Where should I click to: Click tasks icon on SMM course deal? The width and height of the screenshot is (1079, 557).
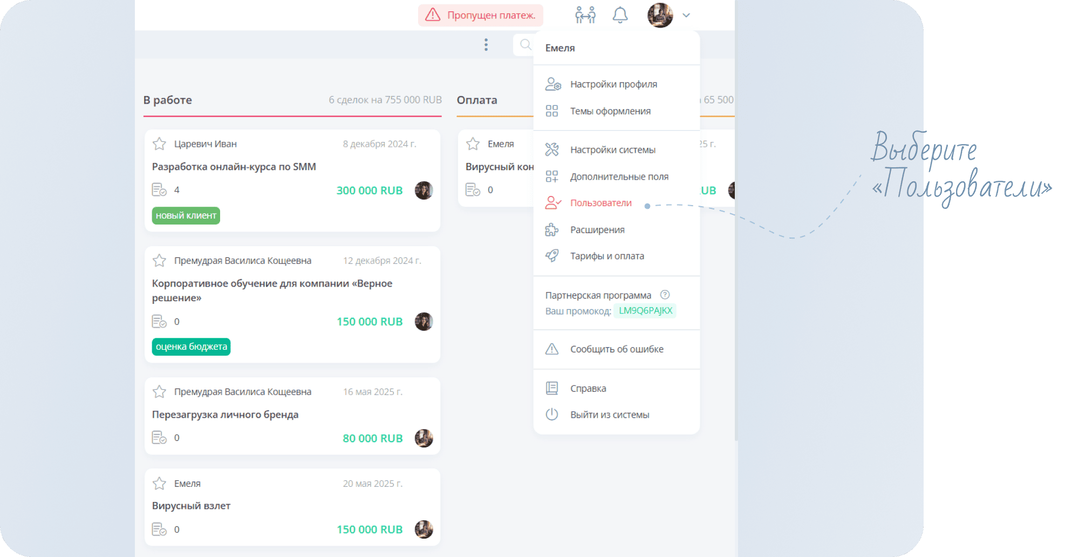pos(159,190)
